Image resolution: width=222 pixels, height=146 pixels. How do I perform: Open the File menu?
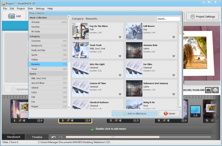click(5, 8)
